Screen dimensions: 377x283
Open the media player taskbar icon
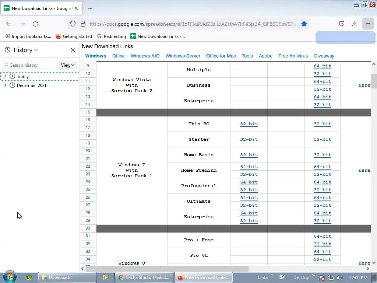tap(105, 277)
